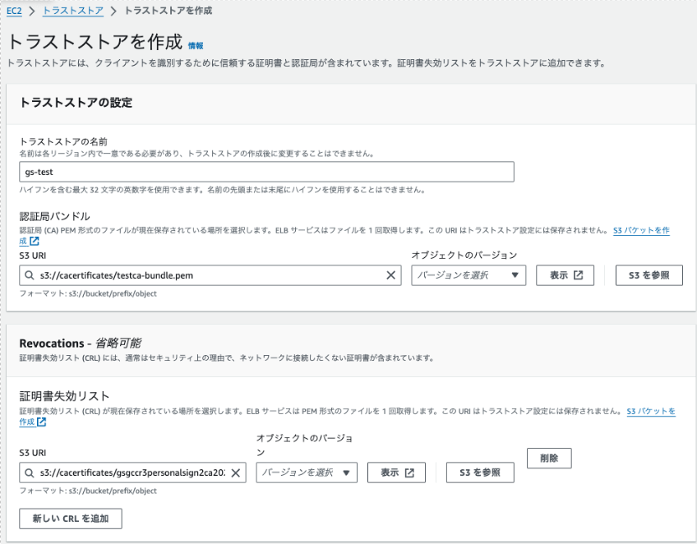
Task: Open version dropdown for CA bundle object
Action: tap(468, 275)
